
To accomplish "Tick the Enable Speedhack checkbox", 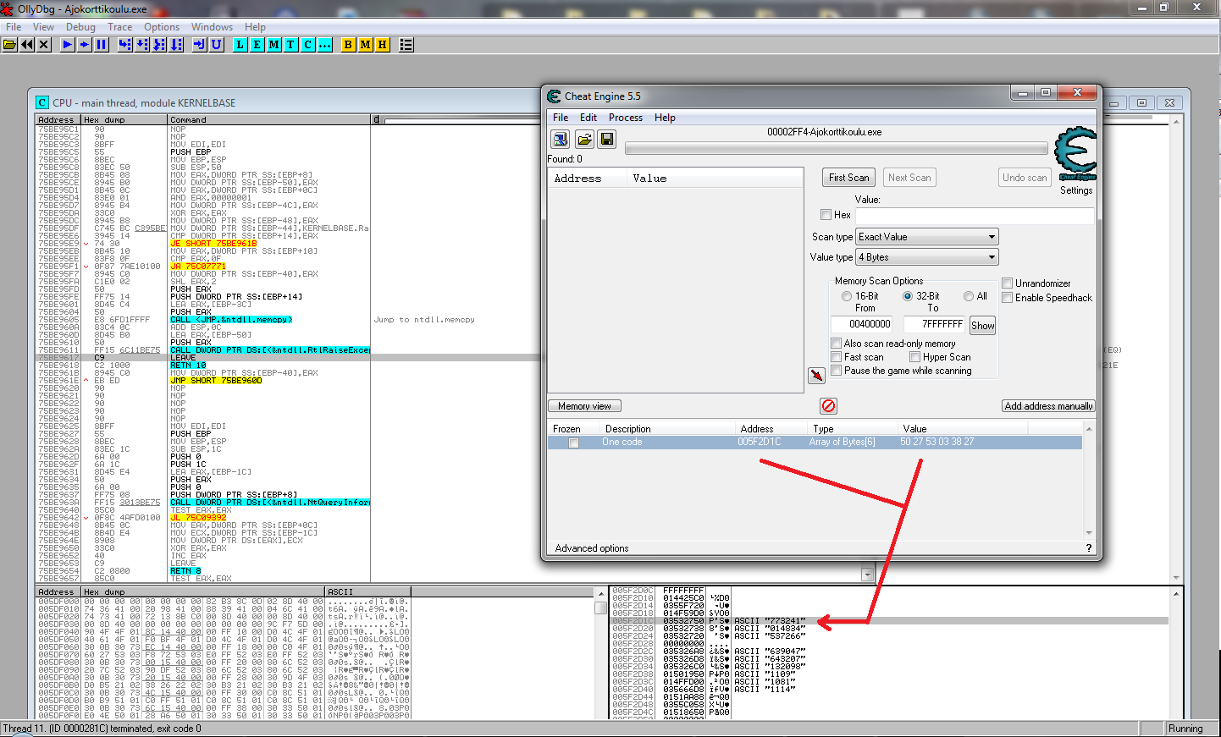I will point(1008,298).
